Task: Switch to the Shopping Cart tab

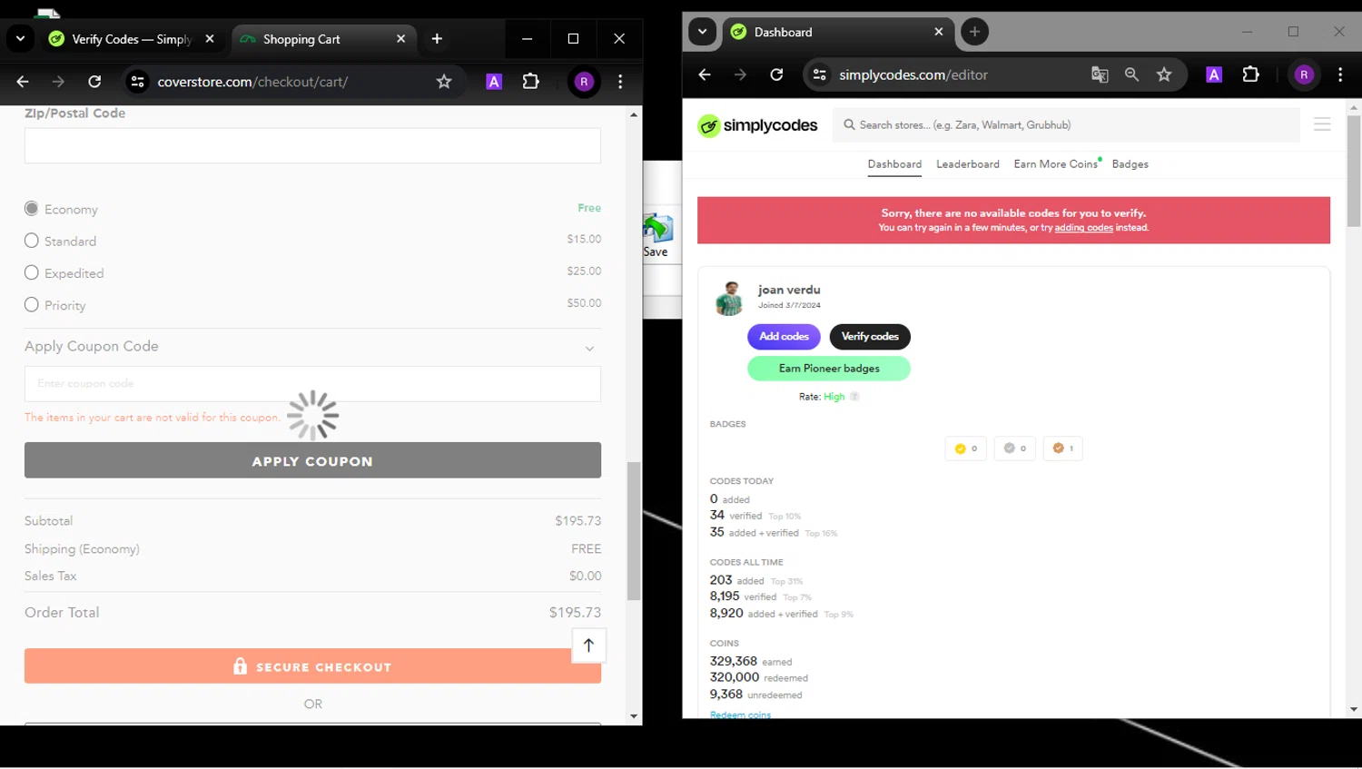Action: 324,39
